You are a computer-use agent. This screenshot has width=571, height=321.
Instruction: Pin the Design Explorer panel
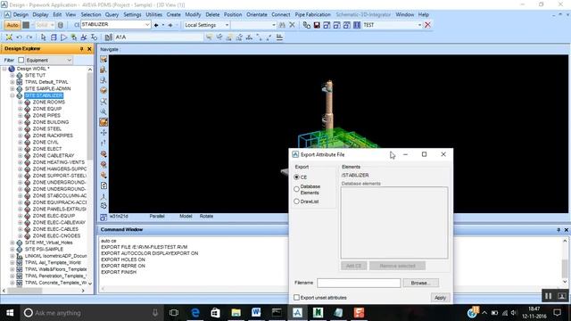click(x=81, y=49)
